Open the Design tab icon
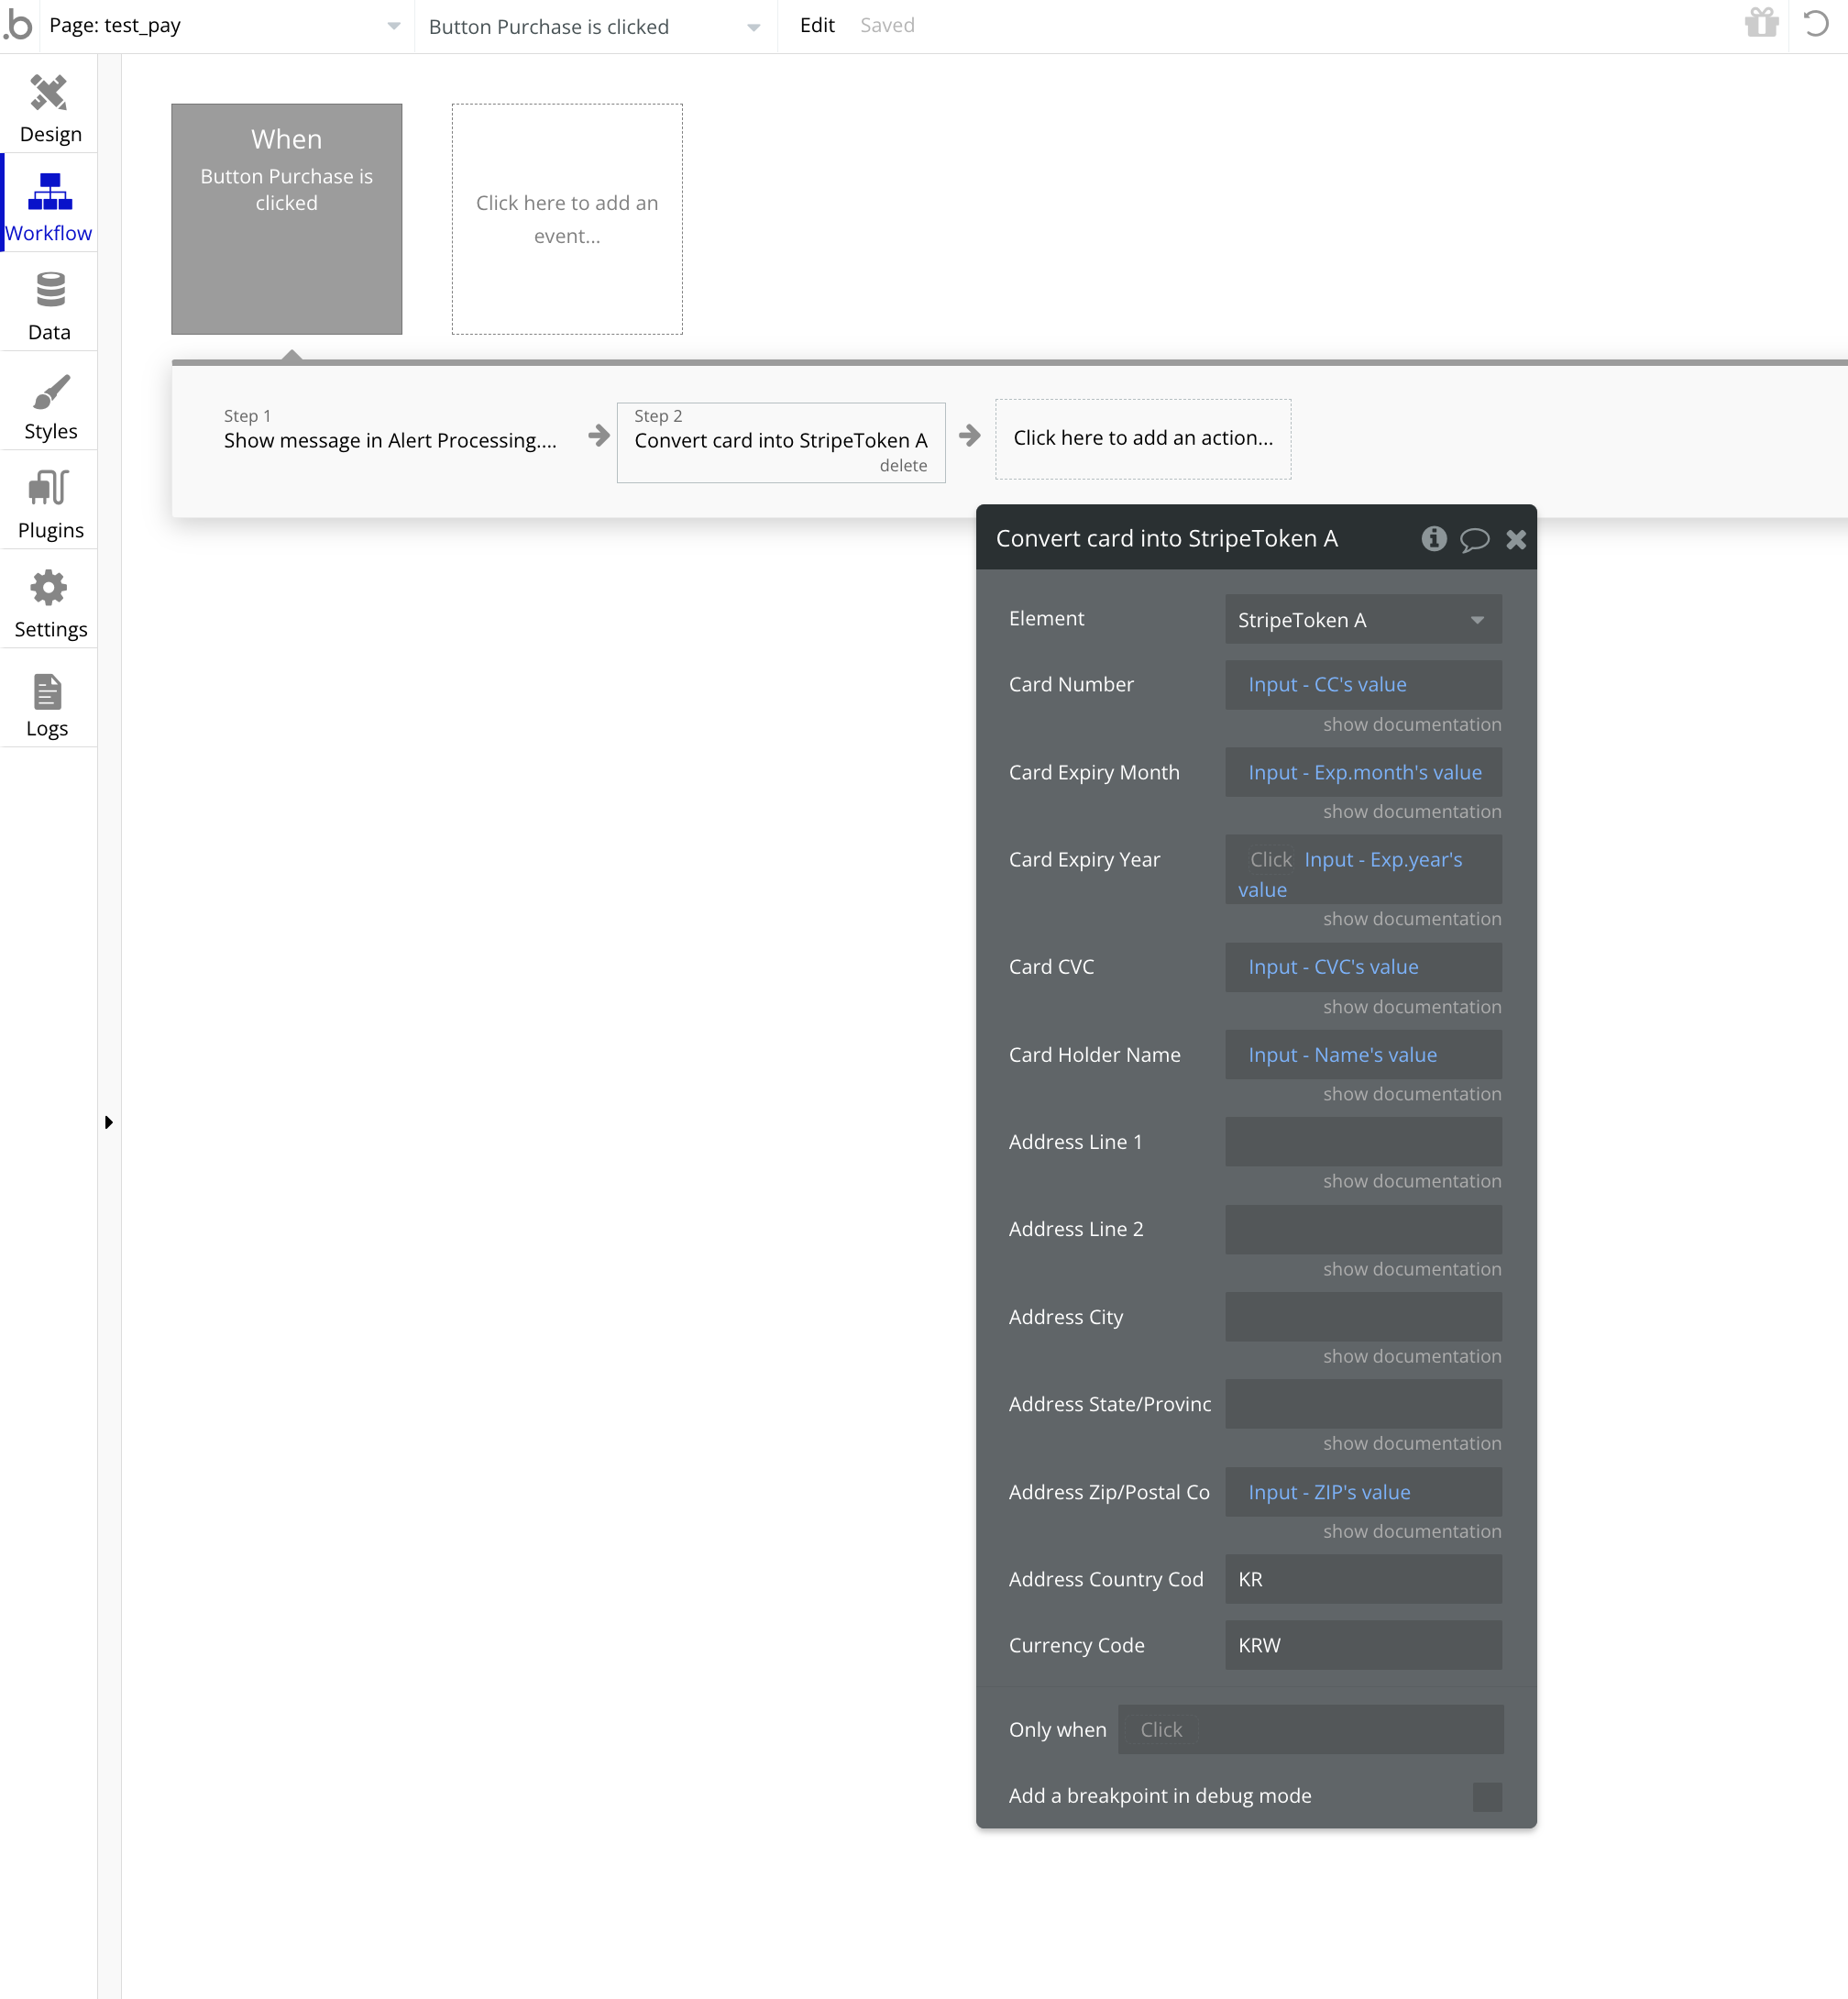The width and height of the screenshot is (1848, 1999). coord(49,93)
